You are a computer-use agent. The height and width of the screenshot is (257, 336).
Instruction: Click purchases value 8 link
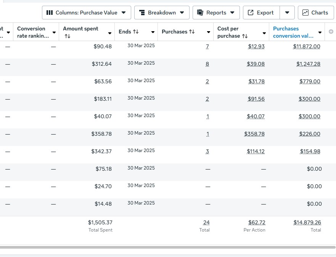[x=207, y=64]
